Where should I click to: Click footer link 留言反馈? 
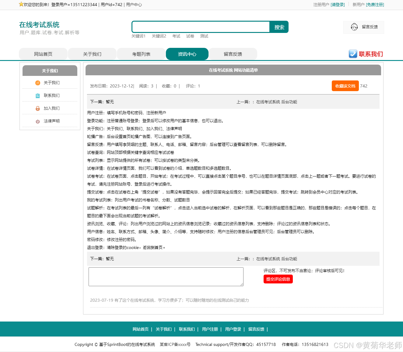click(x=256, y=329)
